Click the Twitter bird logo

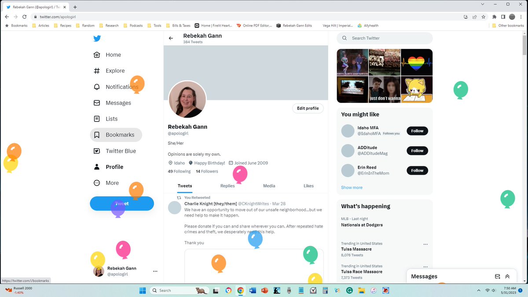(97, 38)
